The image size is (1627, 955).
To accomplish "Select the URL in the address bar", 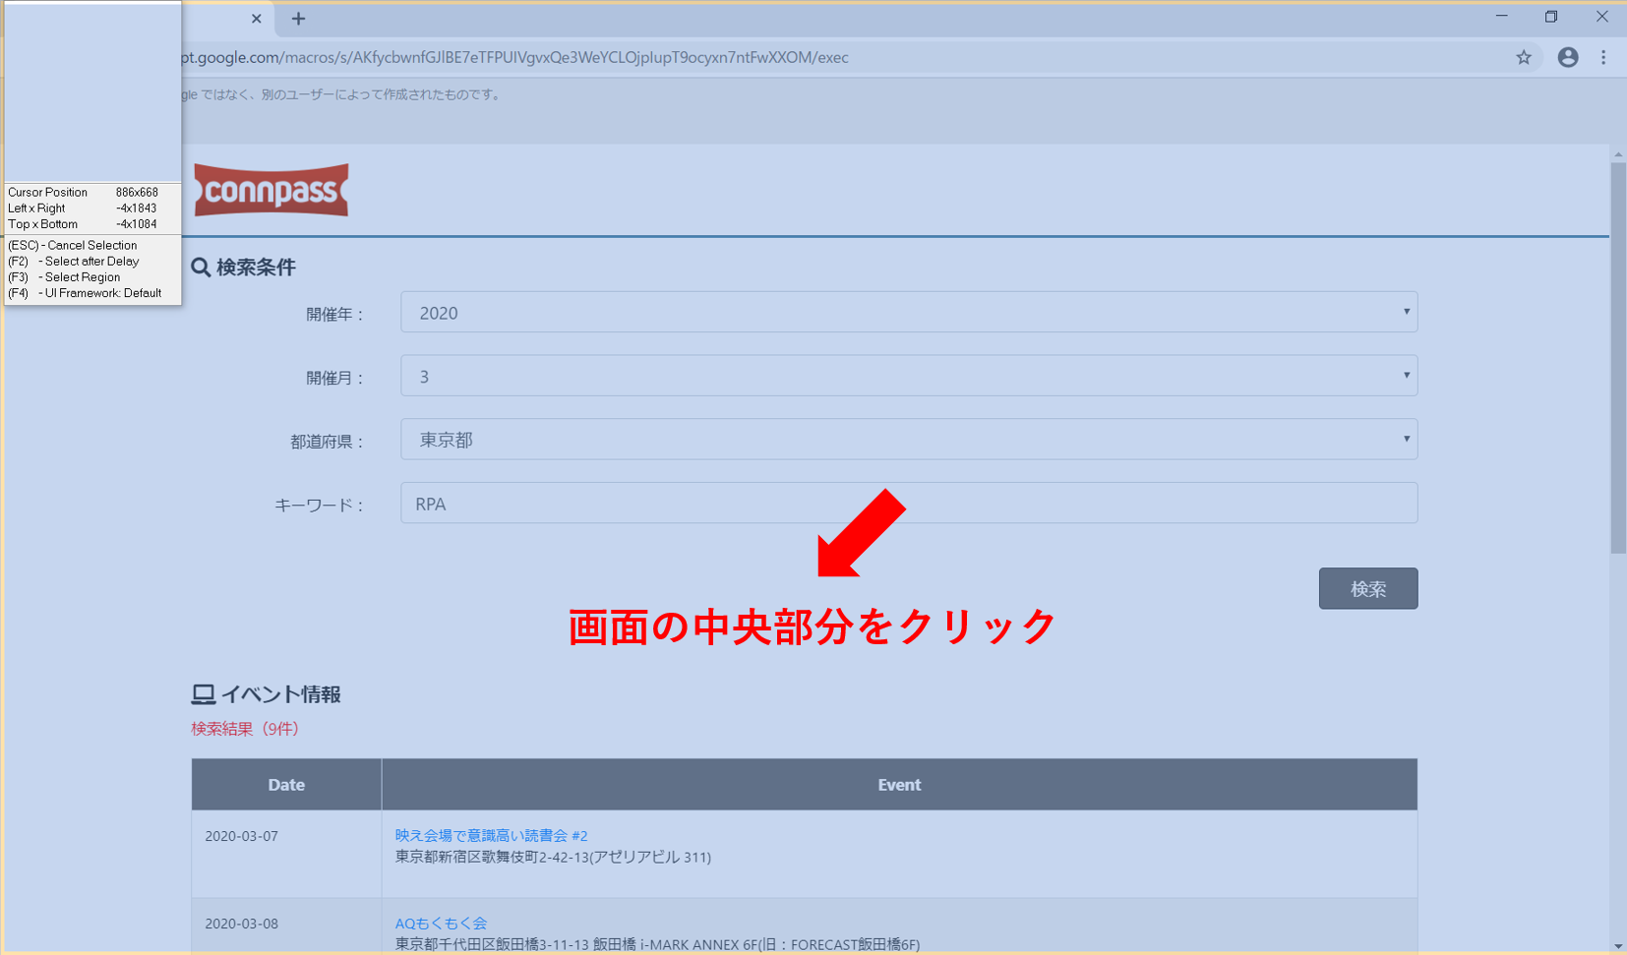I will (590, 57).
